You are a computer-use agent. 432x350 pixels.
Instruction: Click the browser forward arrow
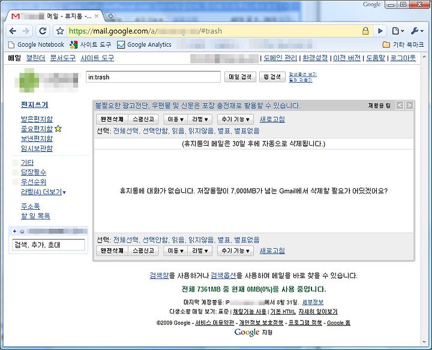pos(26,31)
